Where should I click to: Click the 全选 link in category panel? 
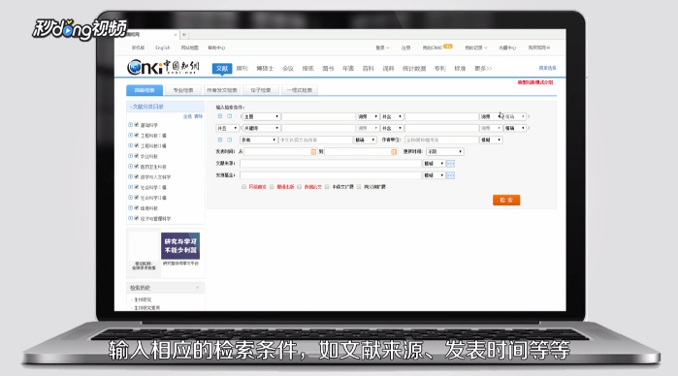187,116
